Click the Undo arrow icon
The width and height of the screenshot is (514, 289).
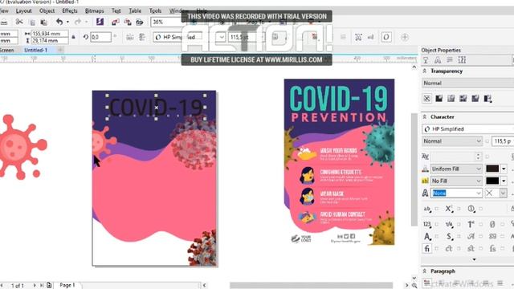coord(59,22)
